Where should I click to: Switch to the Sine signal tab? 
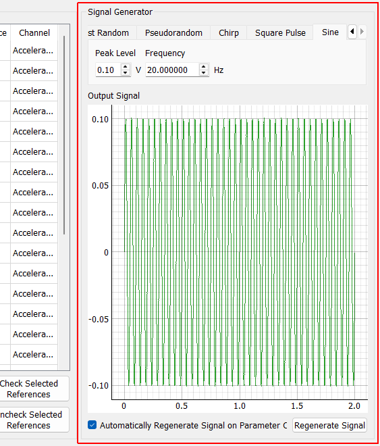click(330, 32)
